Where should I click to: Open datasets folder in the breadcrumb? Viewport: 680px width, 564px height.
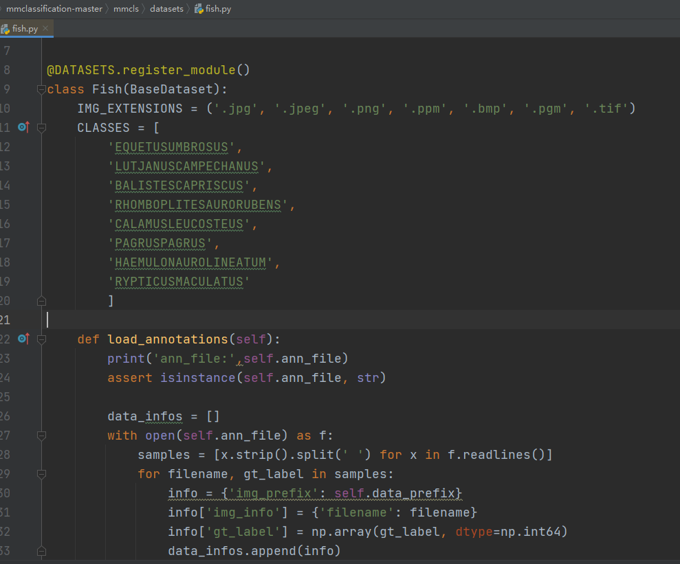click(166, 9)
